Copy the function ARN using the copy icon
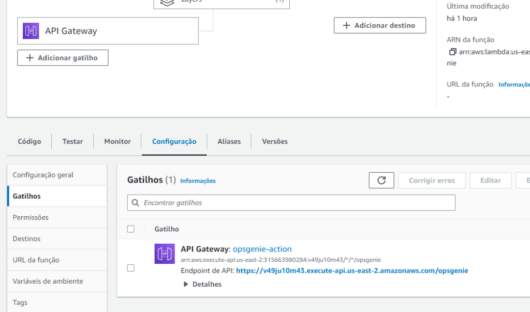Viewport: 530px width, 312px height. point(452,52)
